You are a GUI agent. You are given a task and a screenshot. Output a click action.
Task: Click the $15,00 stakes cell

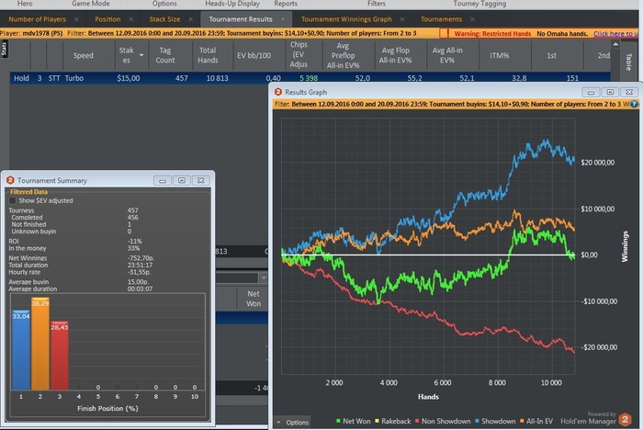[128, 78]
